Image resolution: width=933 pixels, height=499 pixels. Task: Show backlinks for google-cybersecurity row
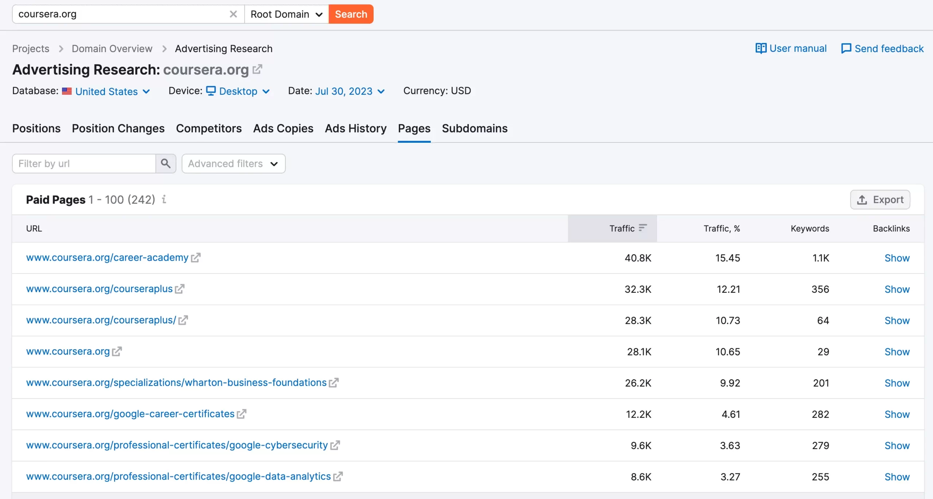point(897,446)
